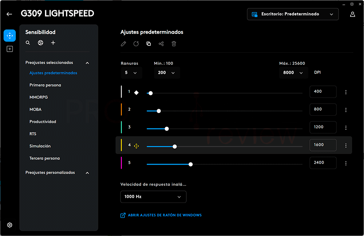Select the RTS preset
This screenshot has width=364, height=236.
(33, 134)
